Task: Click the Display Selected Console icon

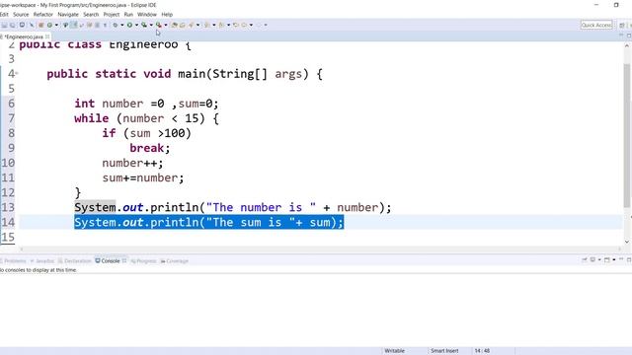Action: coord(592,259)
